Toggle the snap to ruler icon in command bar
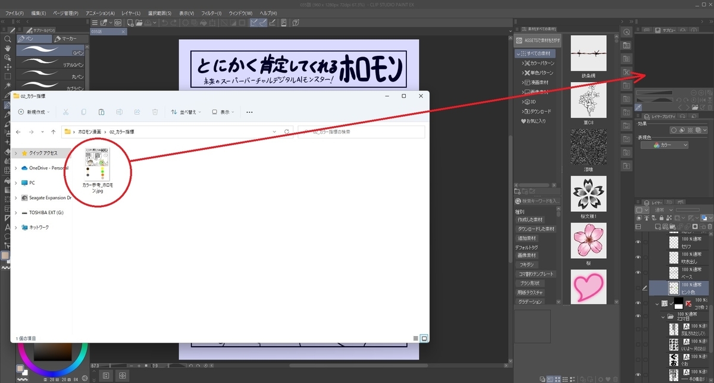Image resolution: width=714 pixels, height=383 pixels. coord(254,23)
